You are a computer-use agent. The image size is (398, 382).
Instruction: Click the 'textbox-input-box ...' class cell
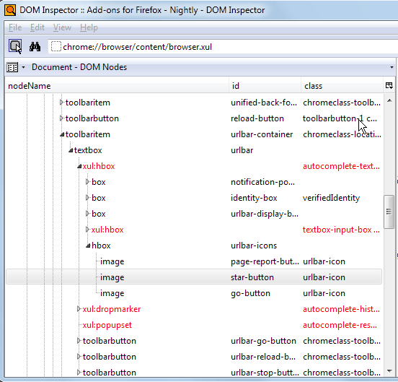[x=341, y=230]
